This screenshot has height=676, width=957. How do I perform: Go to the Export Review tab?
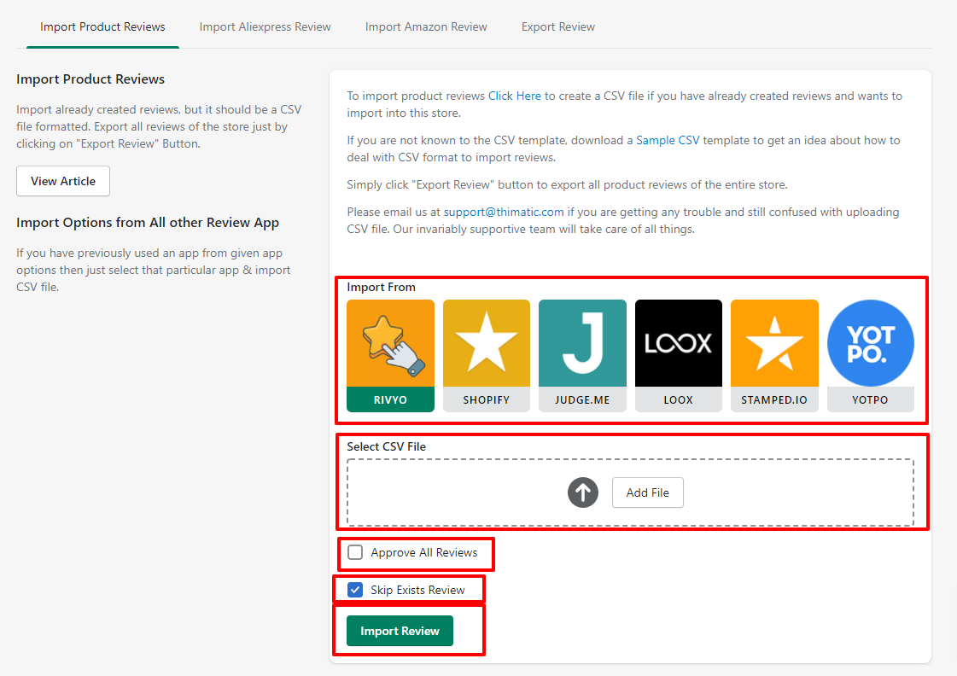557,26
